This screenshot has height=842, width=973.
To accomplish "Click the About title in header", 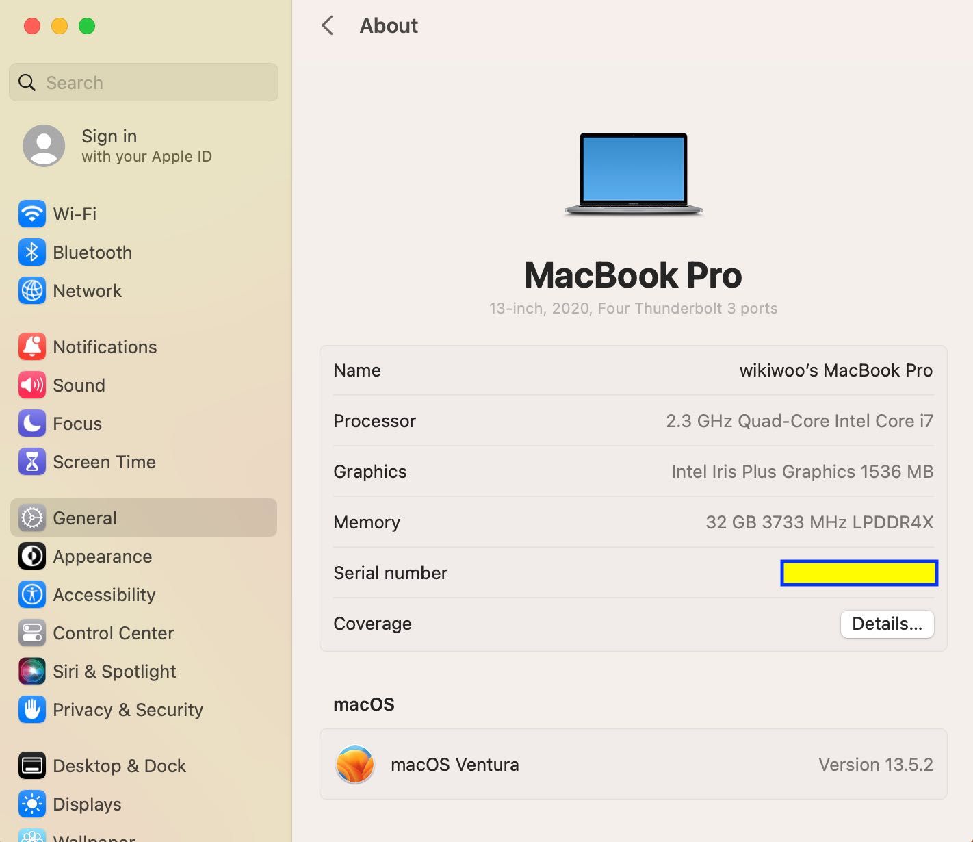I will pos(389,26).
